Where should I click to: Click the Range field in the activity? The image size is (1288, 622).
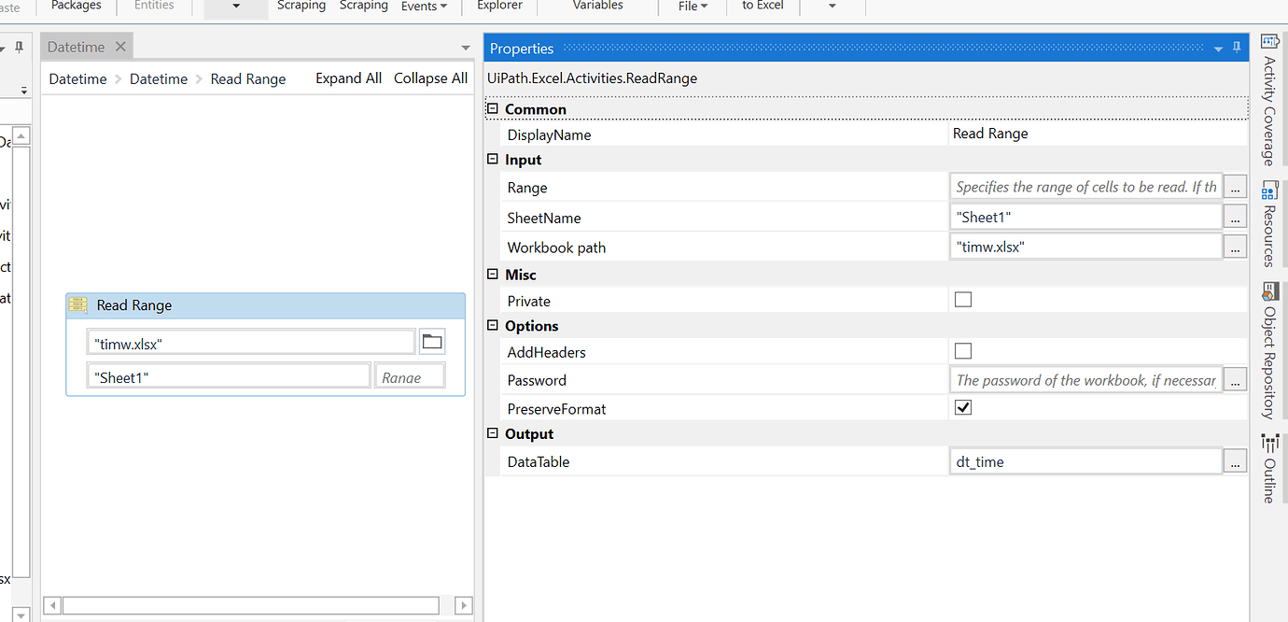tap(410, 376)
